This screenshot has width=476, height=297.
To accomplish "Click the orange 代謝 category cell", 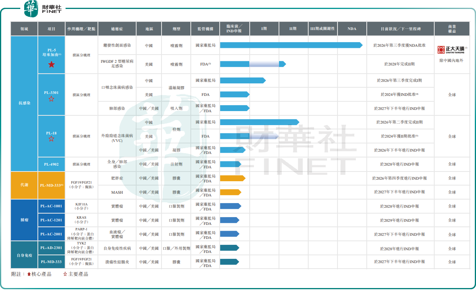I will click(x=24, y=185).
